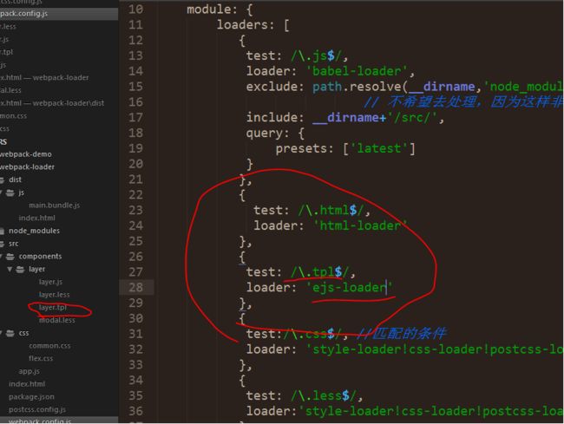Click the dist folder icon
The image size is (564, 424).
click(2, 180)
